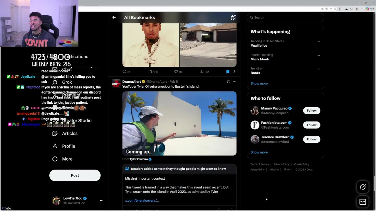Click the Post button
This screenshot has height=211, width=376.
point(75,175)
